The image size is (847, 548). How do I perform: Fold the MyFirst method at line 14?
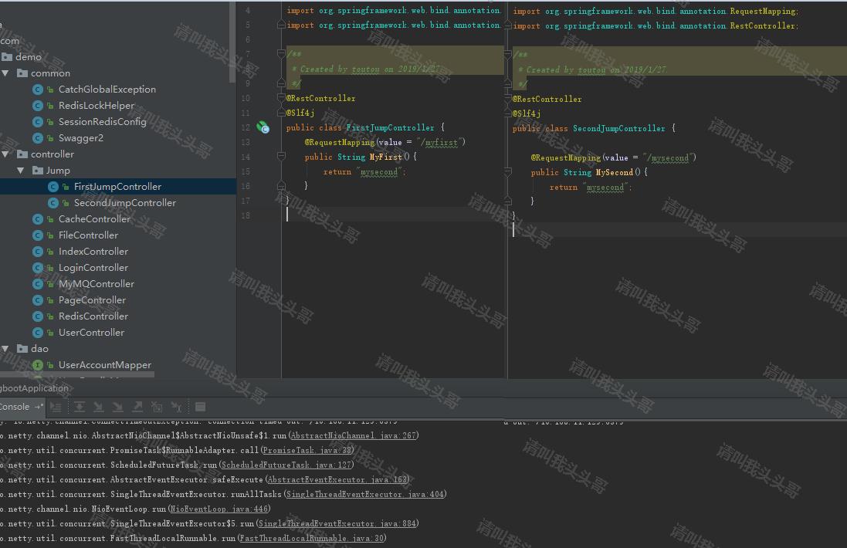pyautogui.click(x=281, y=157)
